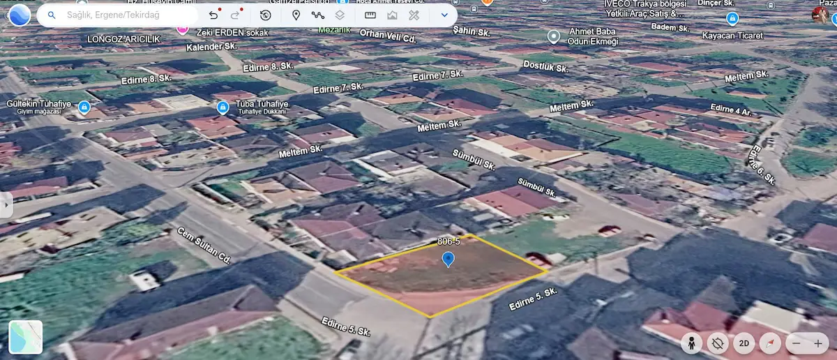Click the Badem Sk. street label
837x360 pixels.
pos(669,27)
